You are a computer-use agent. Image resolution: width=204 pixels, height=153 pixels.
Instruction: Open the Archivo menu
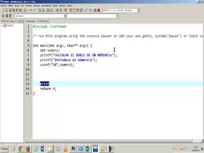click(3, 6)
